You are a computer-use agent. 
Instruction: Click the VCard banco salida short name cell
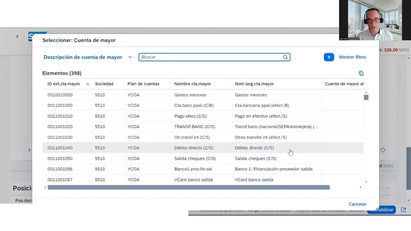[194, 180]
